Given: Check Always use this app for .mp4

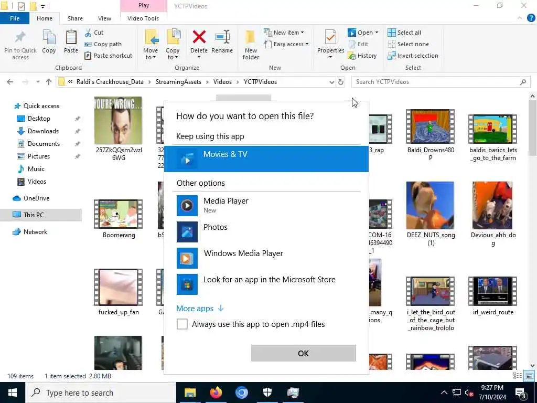Looking at the screenshot, I should point(182,324).
